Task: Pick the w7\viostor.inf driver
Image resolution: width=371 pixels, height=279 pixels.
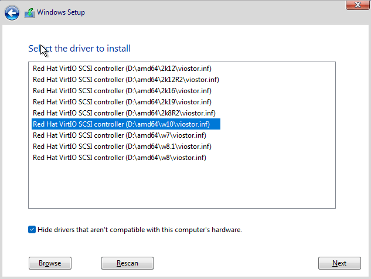Action: pos(119,135)
